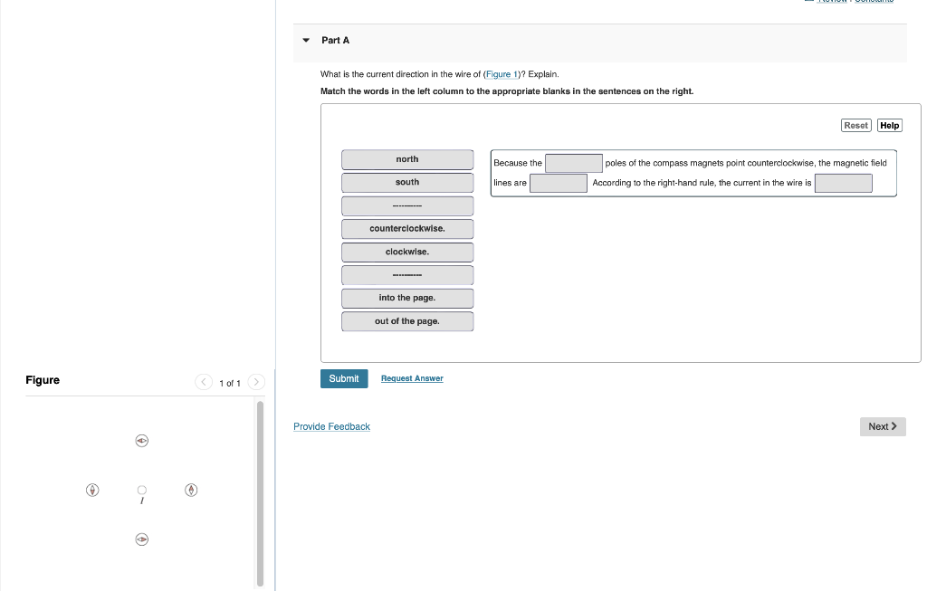Select the 'south' word tile
The width and height of the screenshot is (927, 591).
[407, 183]
